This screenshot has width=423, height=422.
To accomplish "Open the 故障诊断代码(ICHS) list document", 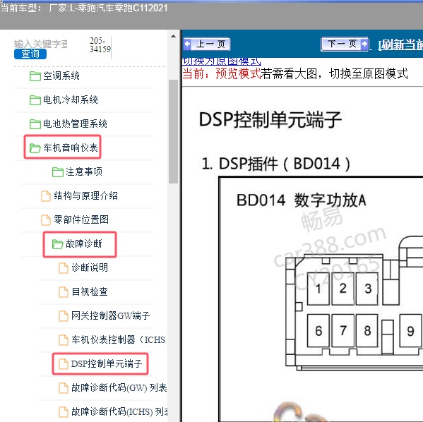I will [x=119, y=411].
